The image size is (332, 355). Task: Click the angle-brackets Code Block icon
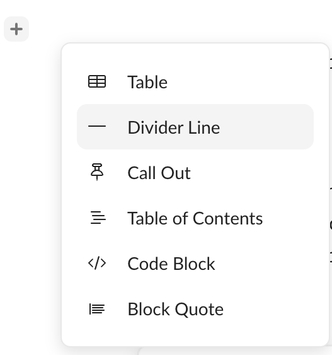coord(97,263)
